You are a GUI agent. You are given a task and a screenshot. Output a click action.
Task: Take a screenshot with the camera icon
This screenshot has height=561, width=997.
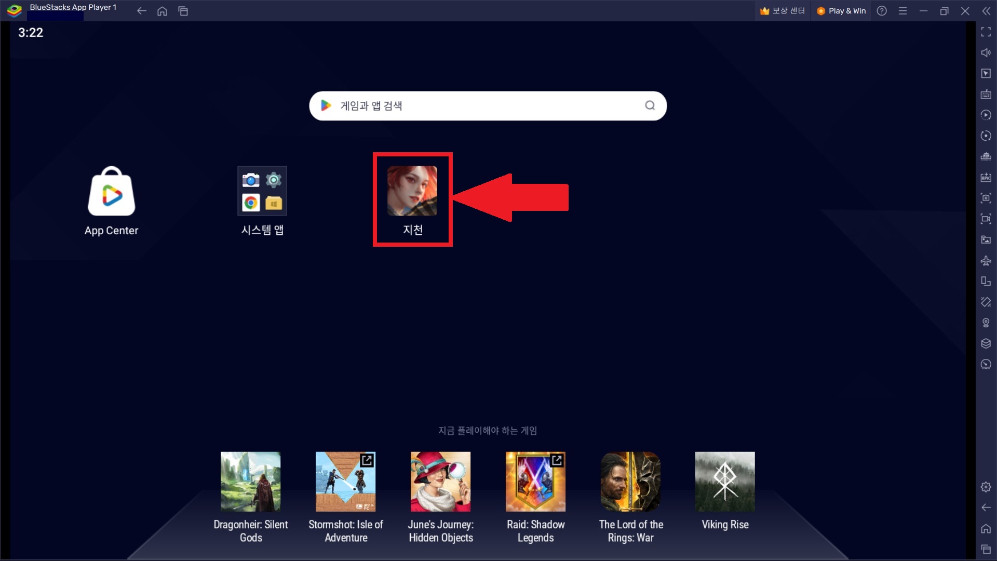[x=986, y=198]
